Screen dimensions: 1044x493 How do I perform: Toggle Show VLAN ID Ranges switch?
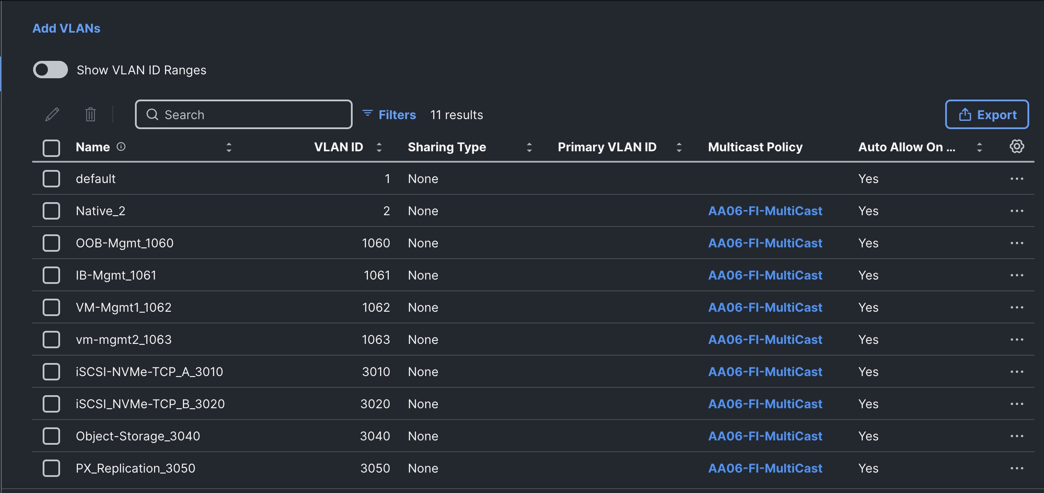(x=51, y=70)
